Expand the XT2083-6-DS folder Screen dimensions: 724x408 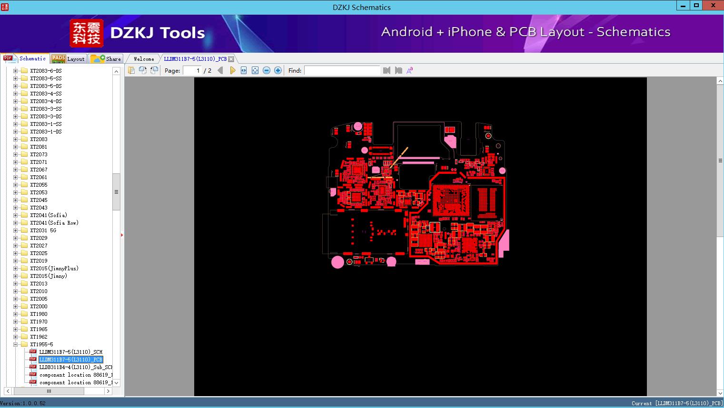coord(16,71)
